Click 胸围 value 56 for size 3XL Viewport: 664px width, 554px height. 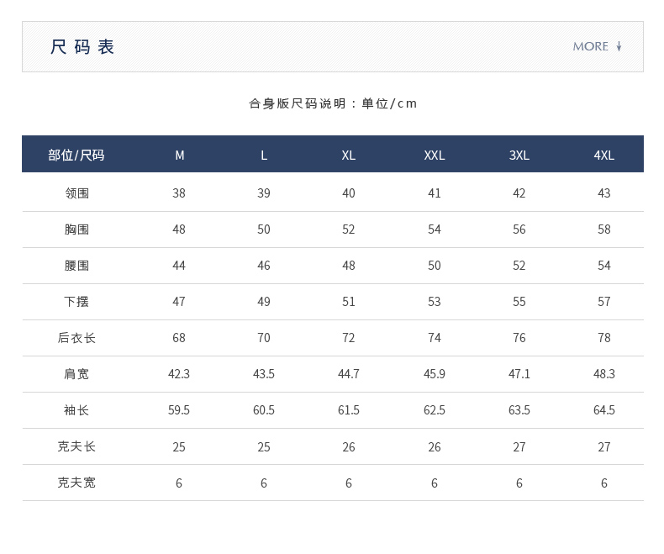[x=519, y=230]
